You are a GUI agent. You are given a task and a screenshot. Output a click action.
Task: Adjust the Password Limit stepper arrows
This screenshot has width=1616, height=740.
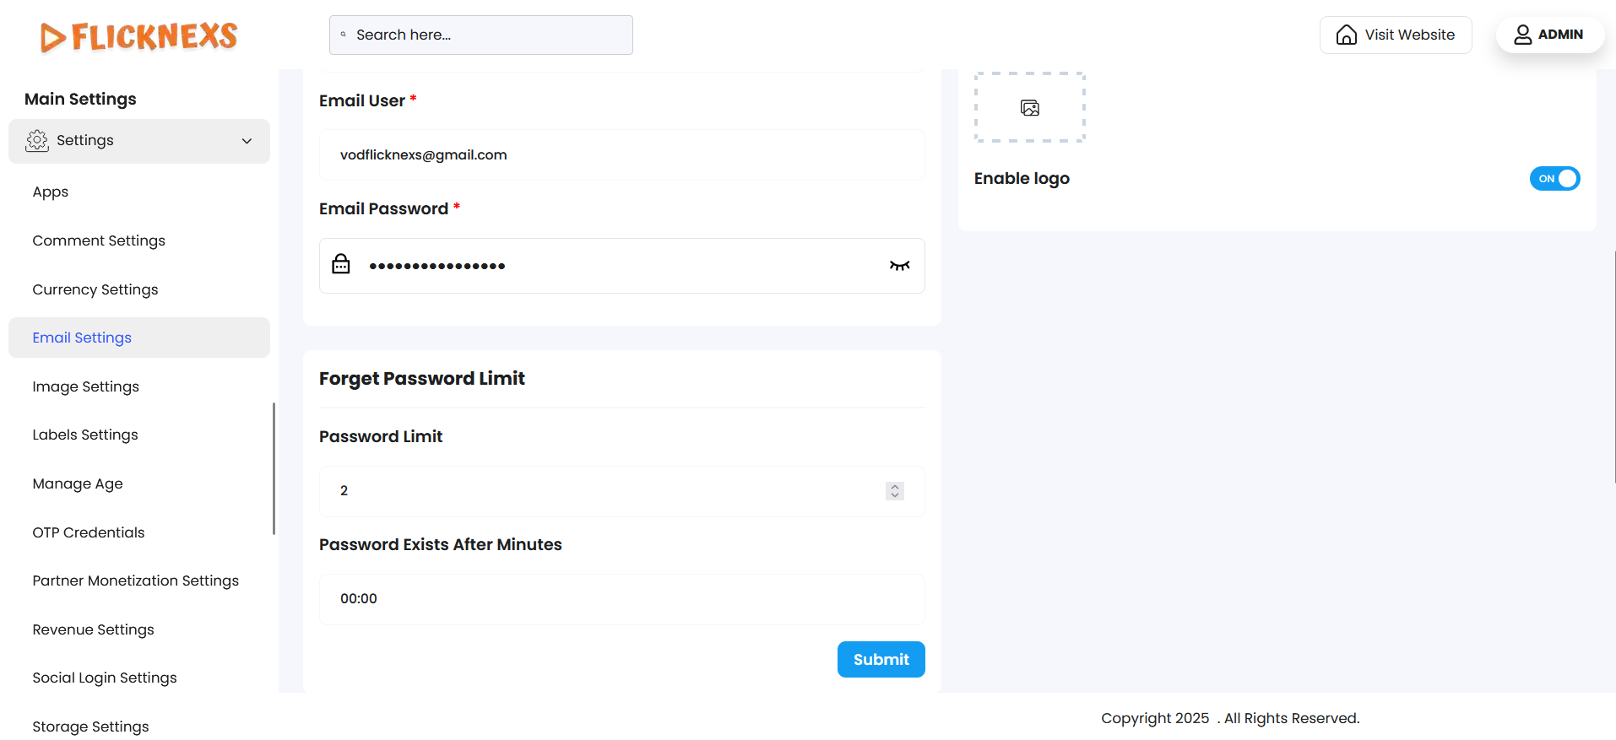click(x=895, y=491)
